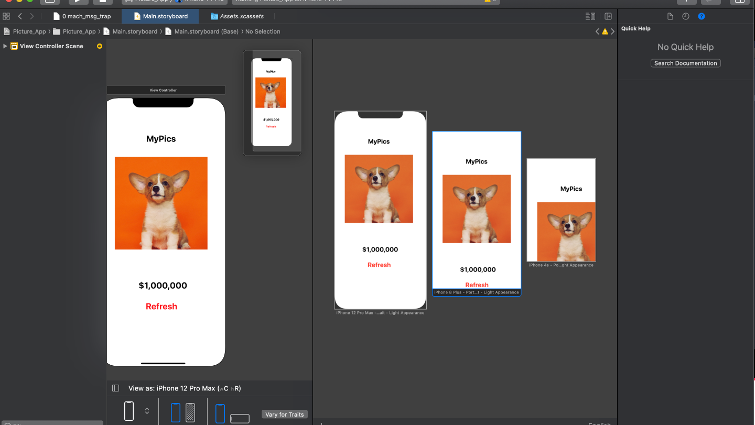Screen dimensions: 755x425
Task: Select the $1,000,000 label on main canvas
Action: click(x=163, y=286)
